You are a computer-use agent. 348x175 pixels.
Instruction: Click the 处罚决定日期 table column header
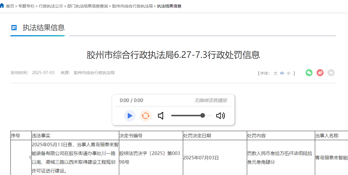(x=197, y=135)
